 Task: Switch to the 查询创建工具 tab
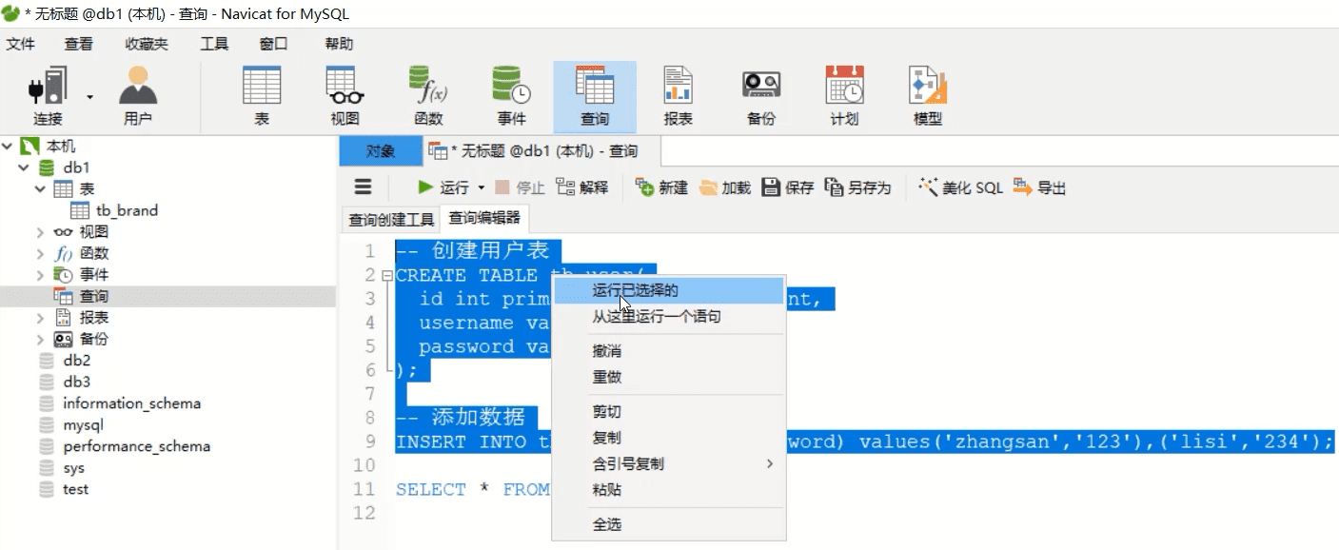pos(391,220)
